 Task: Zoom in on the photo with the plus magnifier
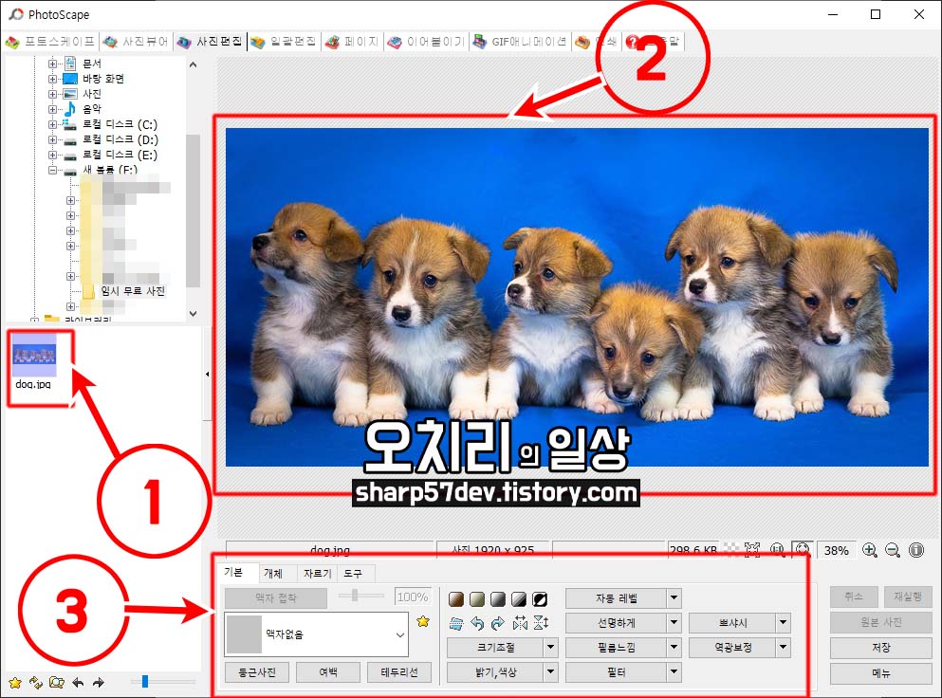(x=869, y=550)
